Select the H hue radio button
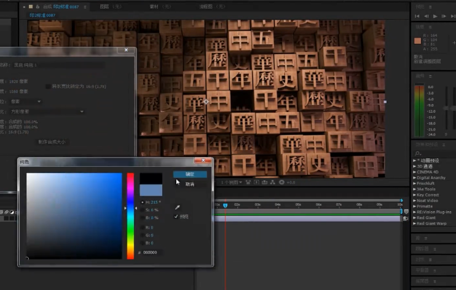The height and width of the screenshot is (290, 456). pyautogui.click(x=142, y=202)
